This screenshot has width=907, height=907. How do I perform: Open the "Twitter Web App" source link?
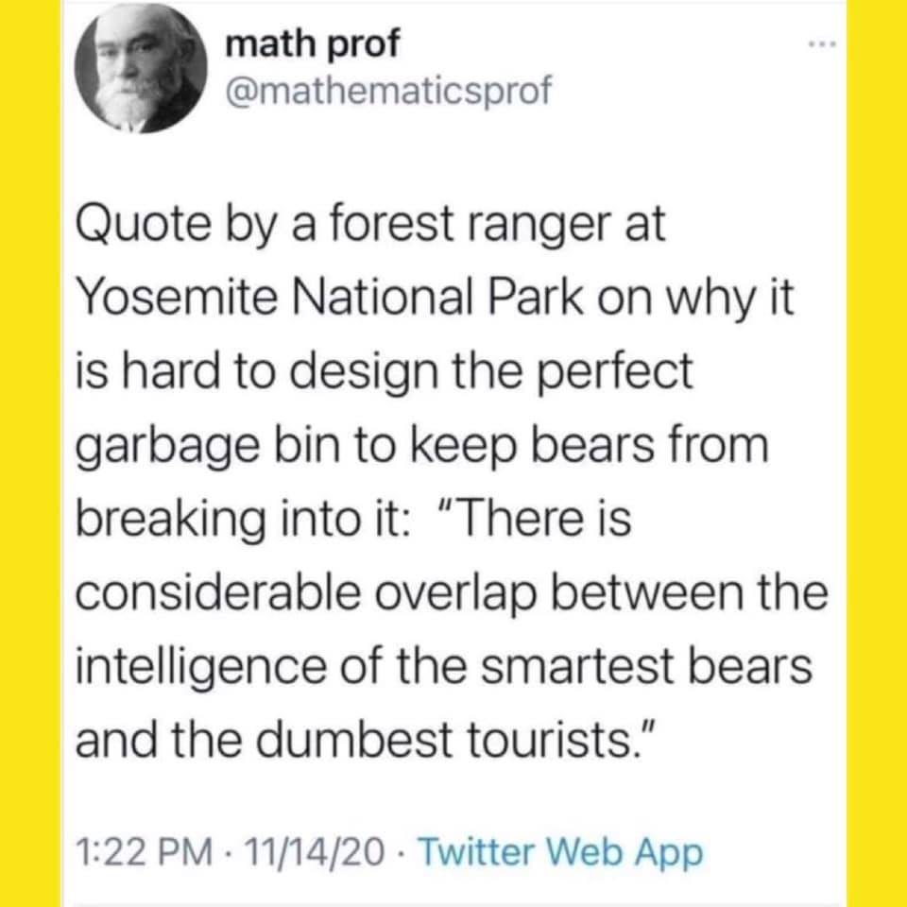[x=560, y=853]
